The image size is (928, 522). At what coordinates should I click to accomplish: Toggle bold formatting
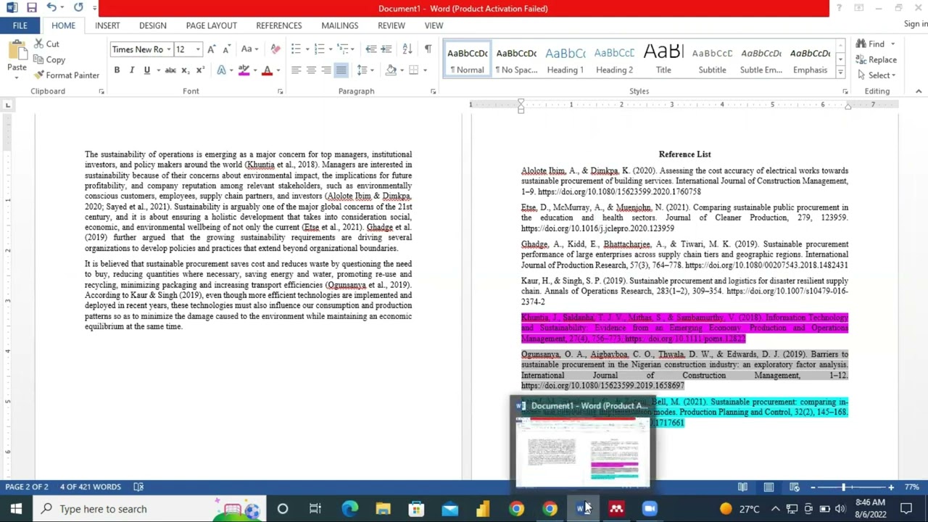tap(117, 70)
